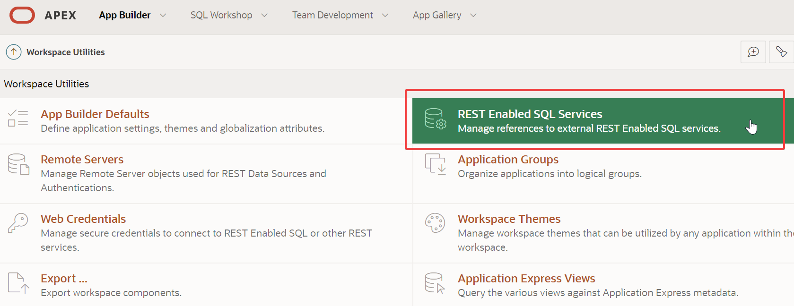794x306 pixels.
Task: Click the Workspace Utilities breadcrumb title
Action: [66, 52]
